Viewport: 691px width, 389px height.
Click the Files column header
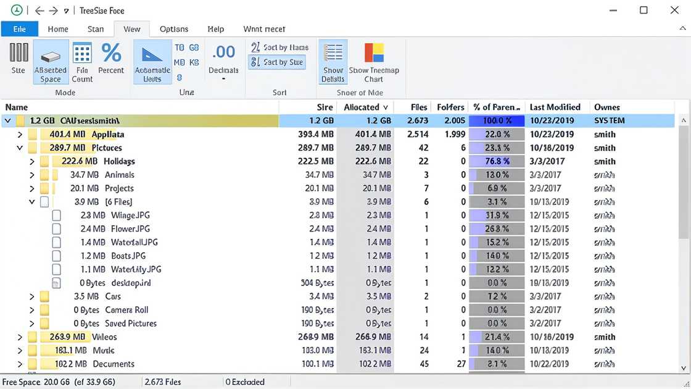[x=419, y=107]
